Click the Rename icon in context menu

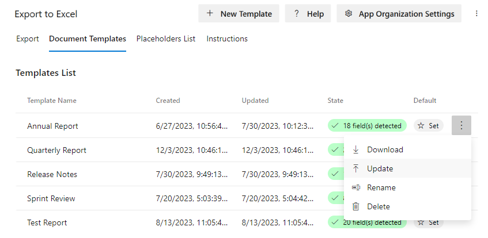[355, 187]
